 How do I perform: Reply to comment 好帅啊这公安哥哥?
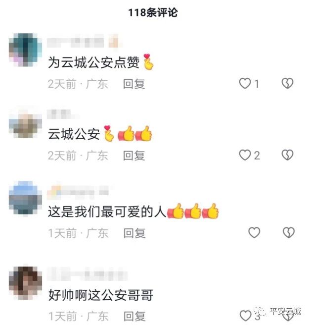(134, 316)
